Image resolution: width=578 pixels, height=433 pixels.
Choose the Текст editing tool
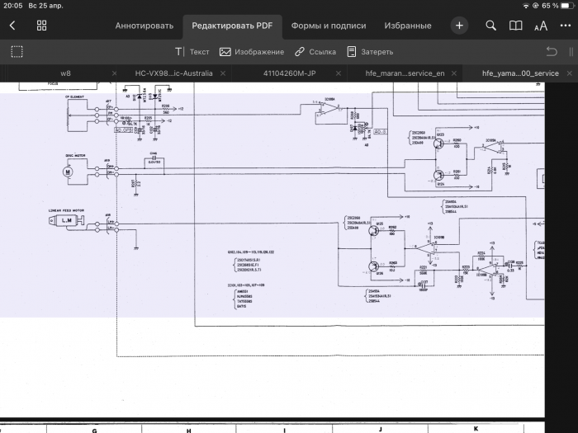pos(192,52)
